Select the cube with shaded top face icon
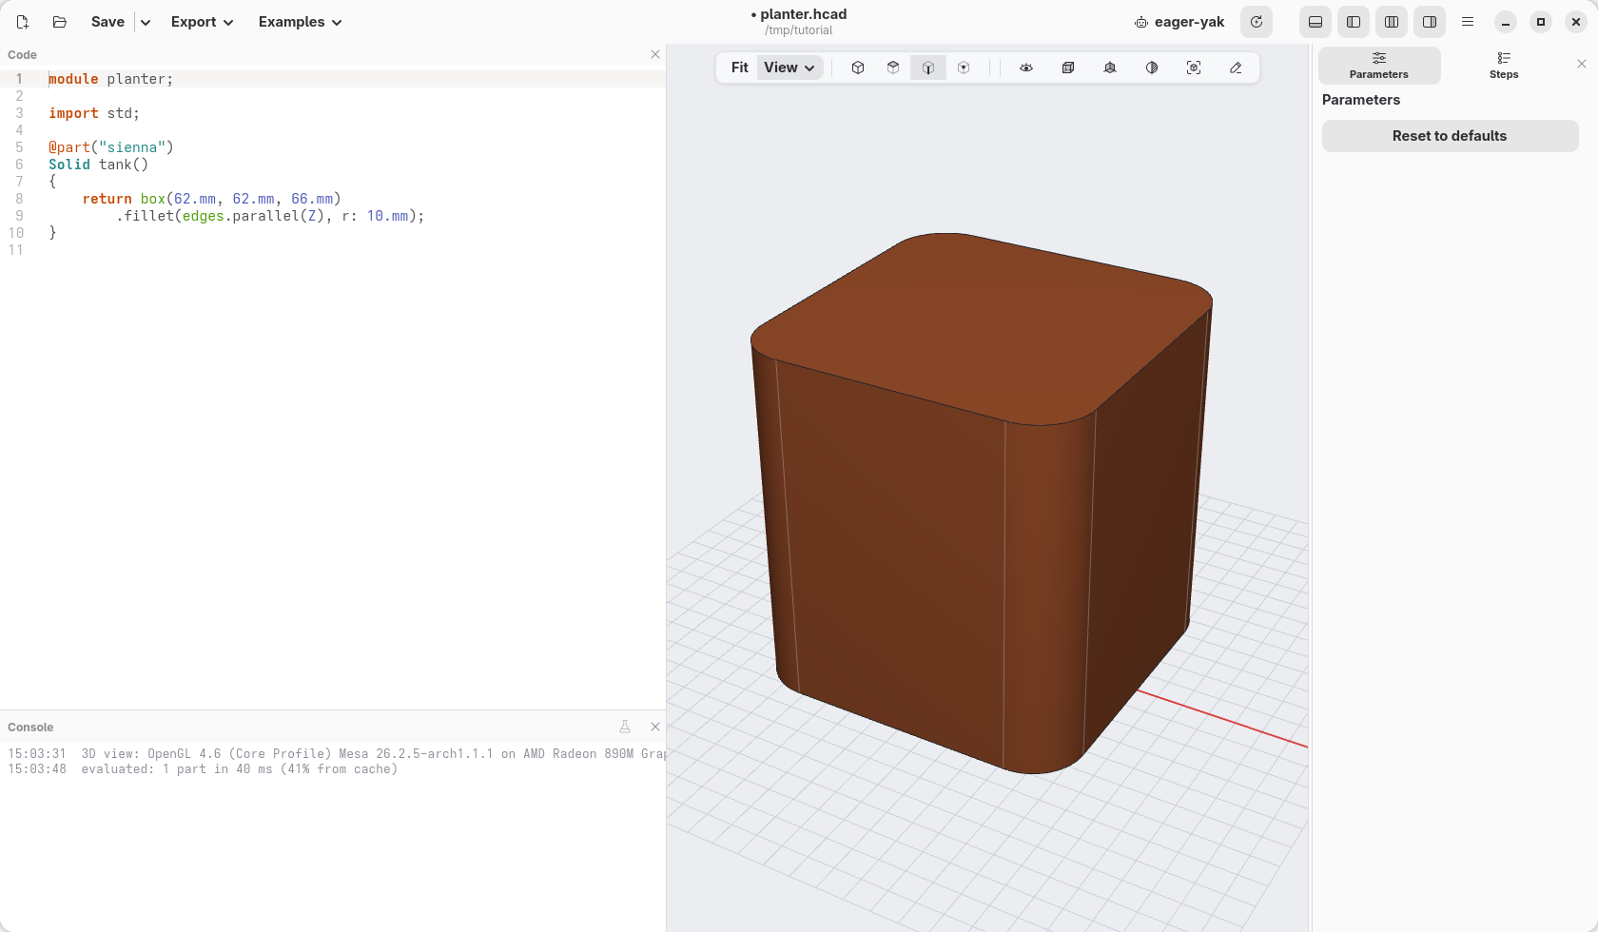 pyautogui.click(x=893, y=68)
